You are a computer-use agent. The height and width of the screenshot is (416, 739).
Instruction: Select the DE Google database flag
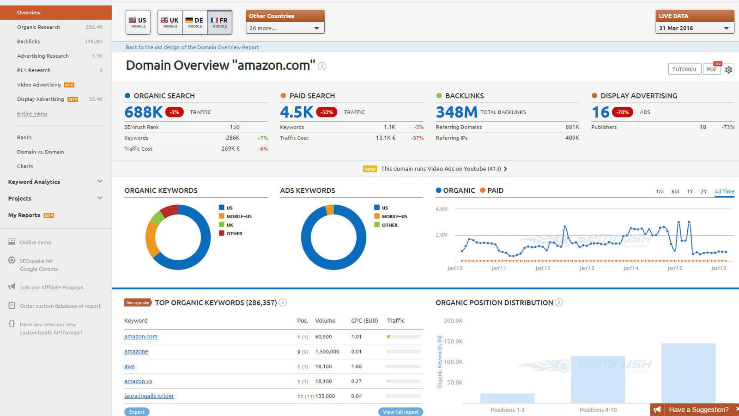(x=195, y=22)
